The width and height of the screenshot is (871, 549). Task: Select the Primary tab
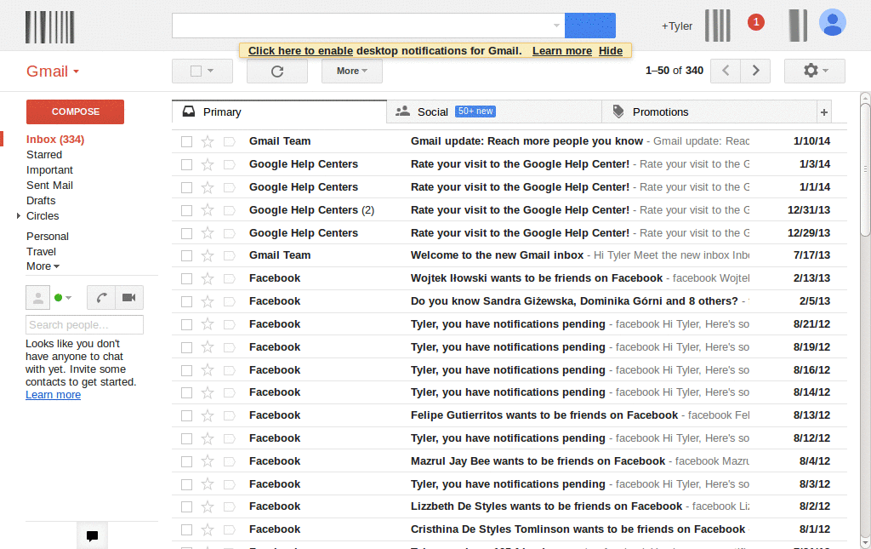[279, 112]
